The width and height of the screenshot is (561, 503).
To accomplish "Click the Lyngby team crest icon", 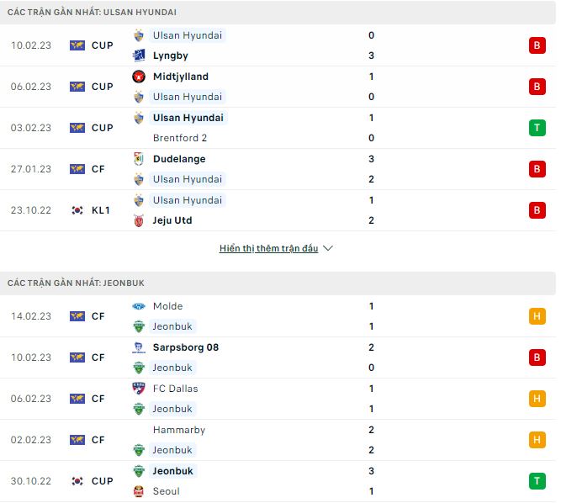I will click(x=139, y=56).
